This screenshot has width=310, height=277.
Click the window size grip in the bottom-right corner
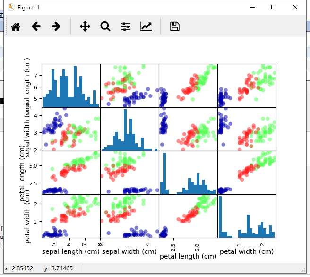[x=303, y=270]
